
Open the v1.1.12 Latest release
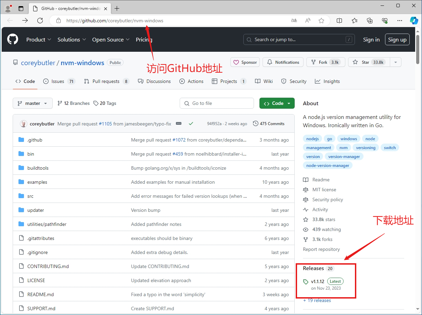point(323,281)
